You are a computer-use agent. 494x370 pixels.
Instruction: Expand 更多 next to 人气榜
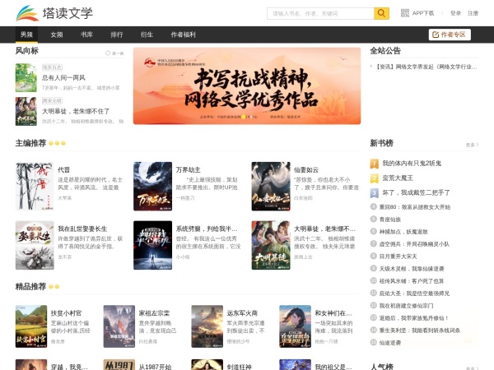(471, 368)
